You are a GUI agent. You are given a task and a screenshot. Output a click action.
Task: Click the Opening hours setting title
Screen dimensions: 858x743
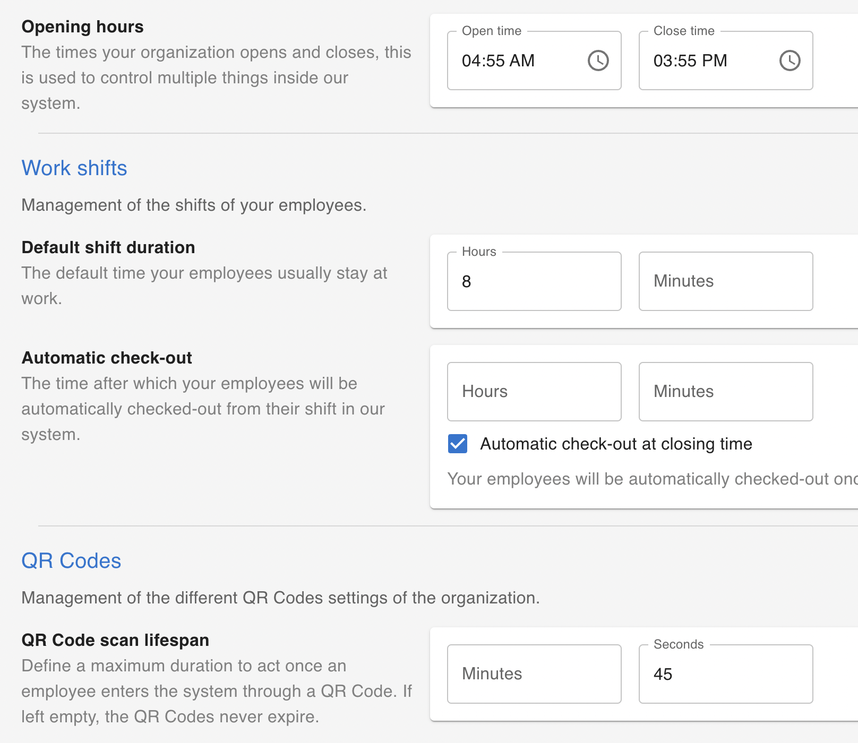[x=82, y=27]
